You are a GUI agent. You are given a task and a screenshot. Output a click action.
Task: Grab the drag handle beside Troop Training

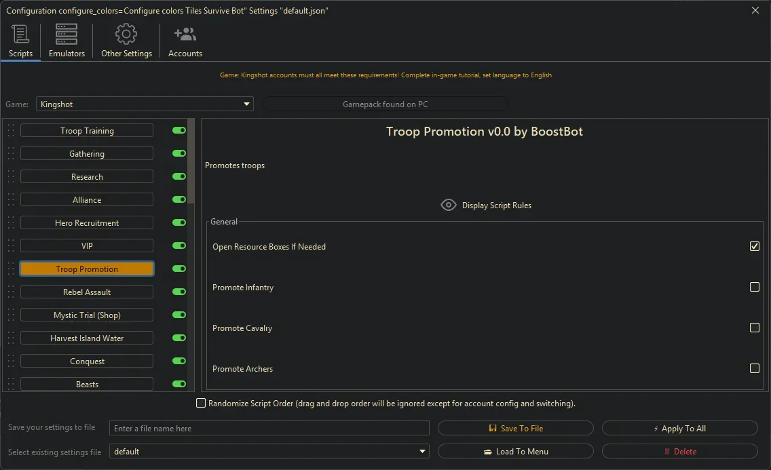point(11,131)
